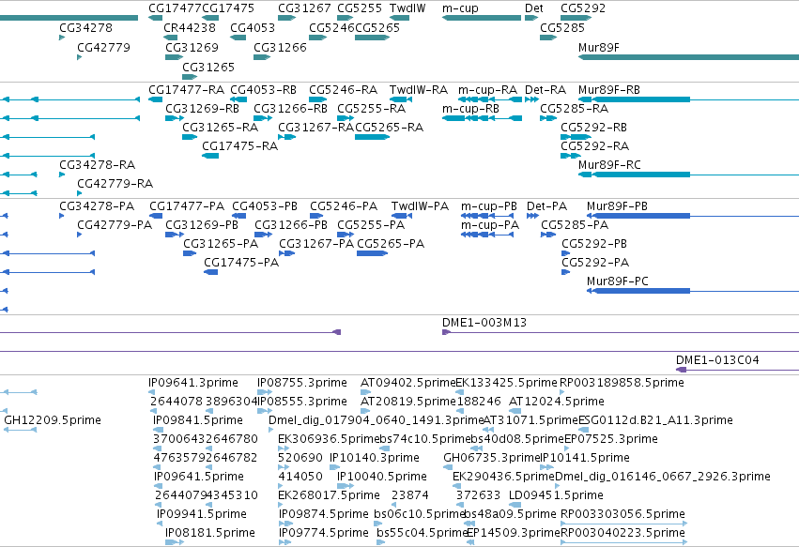The image size is (799, 547).
Task: Click the CG5246 gene label
Action: coord(331,28)
